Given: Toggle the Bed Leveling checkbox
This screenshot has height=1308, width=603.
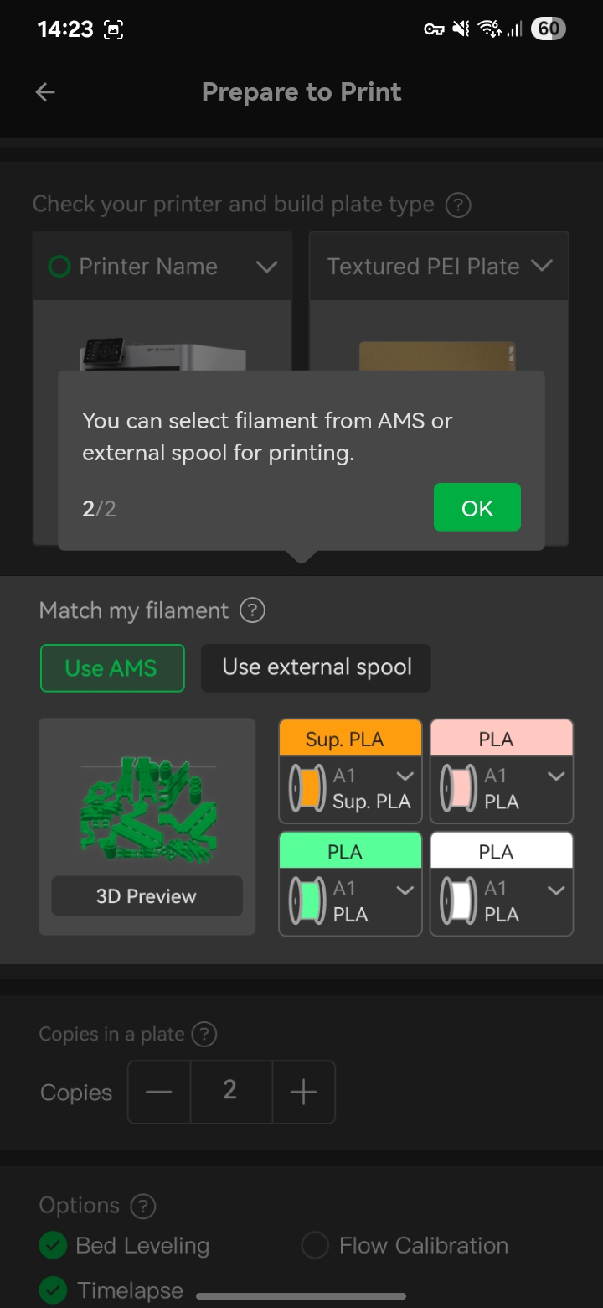Looking at the screenshot, I should 53,1246.
